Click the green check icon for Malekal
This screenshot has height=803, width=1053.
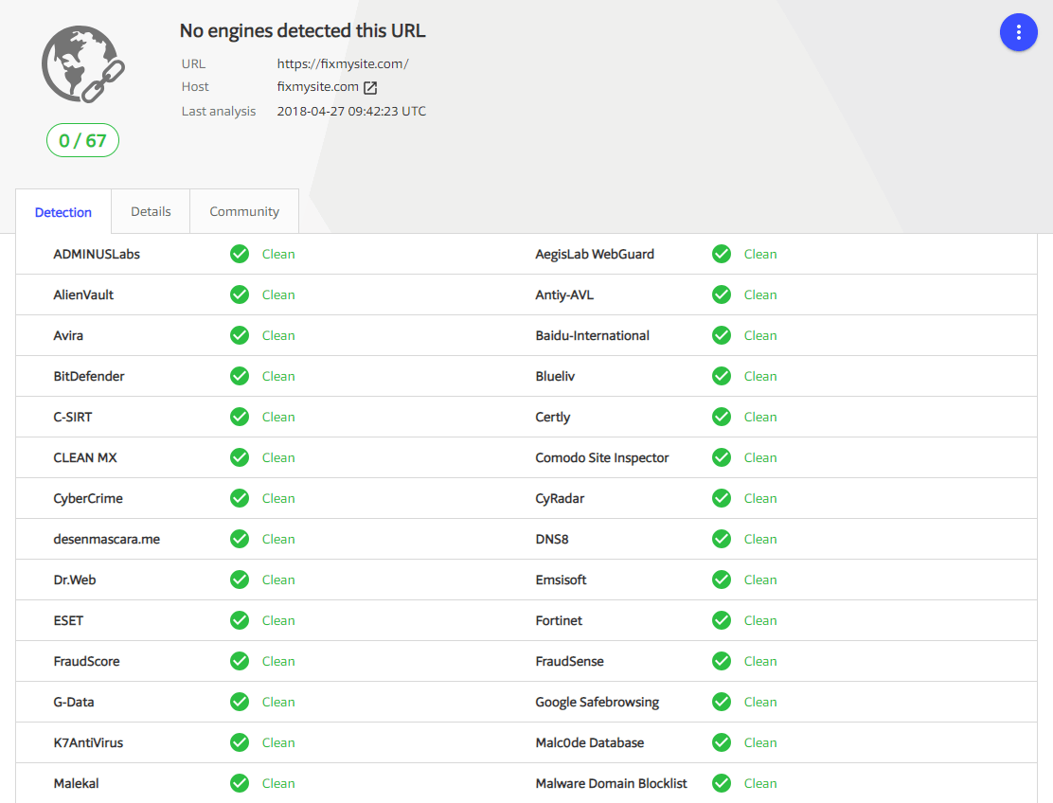tap(240, 783)
